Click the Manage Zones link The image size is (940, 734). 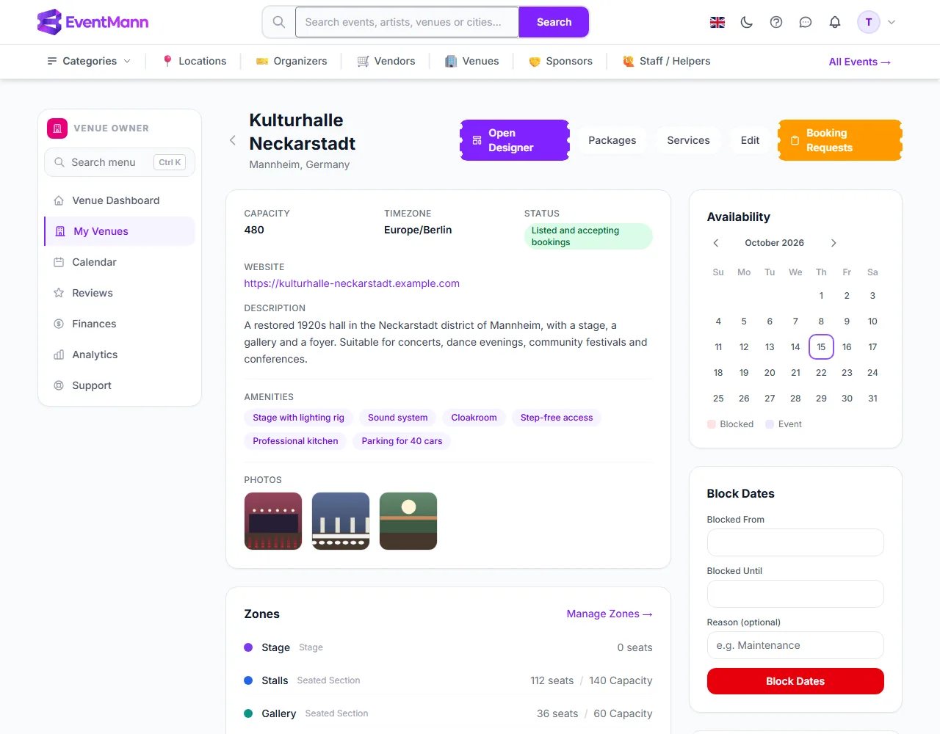pos(610,614)
